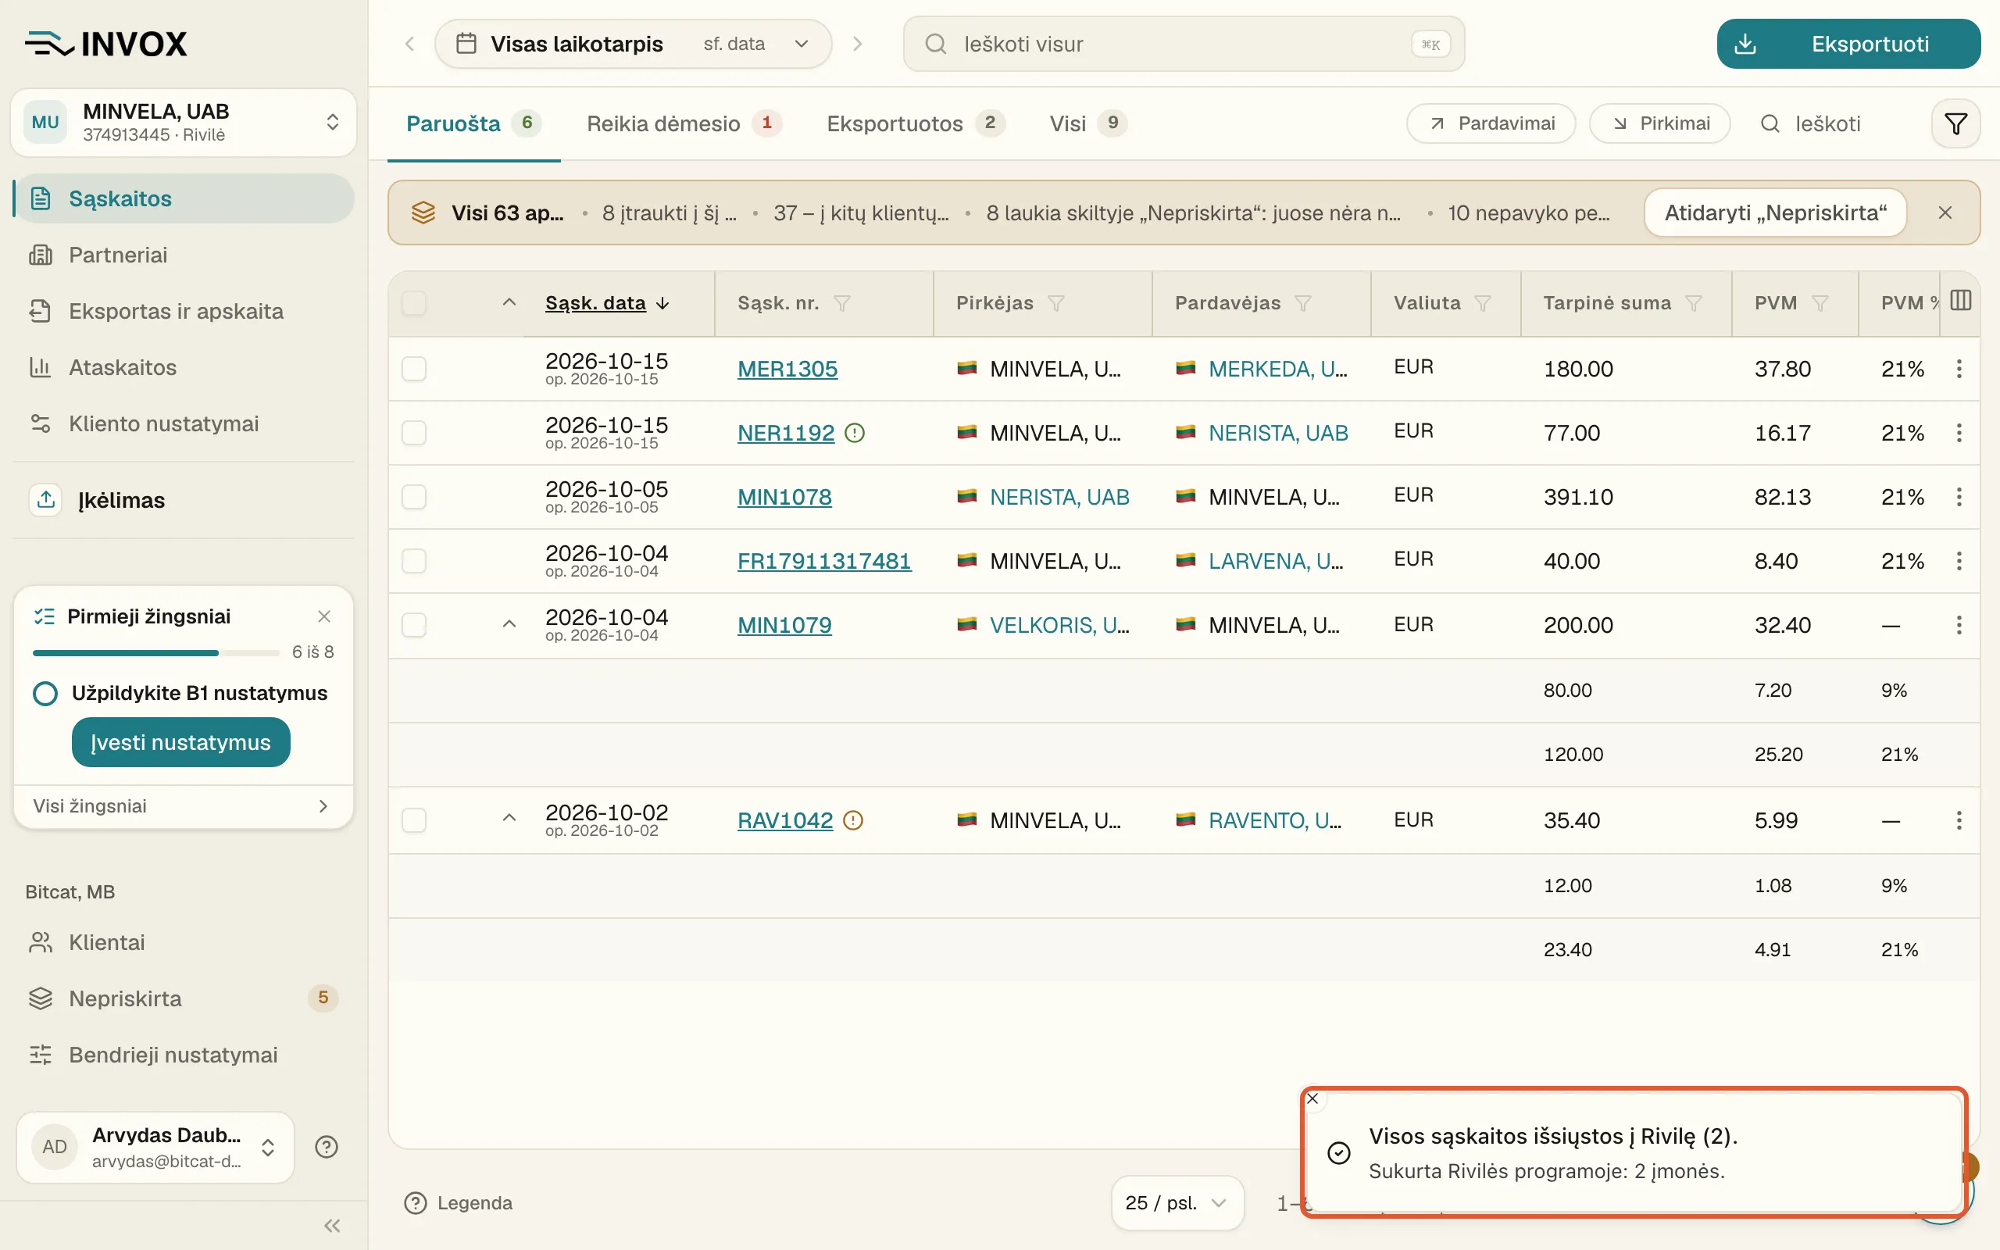Collapse all rows chevron in header
This screenshot has height=1250, width=2000.
click(509, 302)
